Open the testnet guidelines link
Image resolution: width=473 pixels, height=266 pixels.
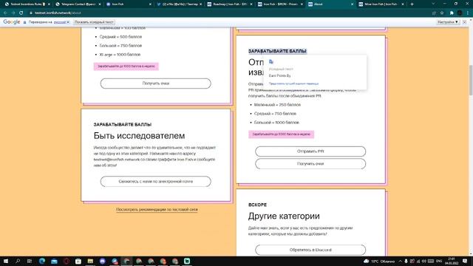[157, 209]
